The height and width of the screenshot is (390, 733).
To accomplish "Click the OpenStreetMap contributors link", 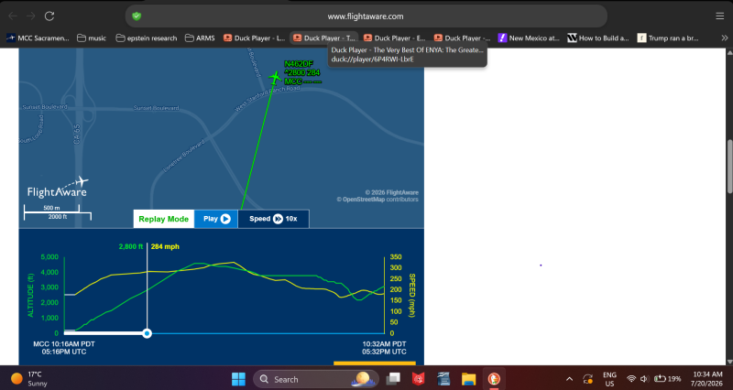I will (377, 200).
